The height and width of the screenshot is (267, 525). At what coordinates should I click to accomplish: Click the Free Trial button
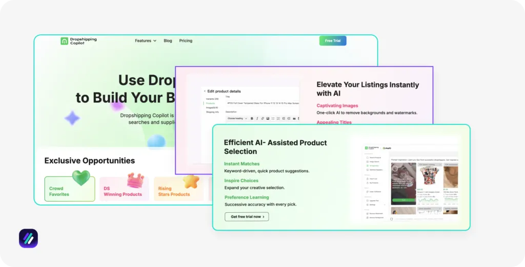pos(333,41)
